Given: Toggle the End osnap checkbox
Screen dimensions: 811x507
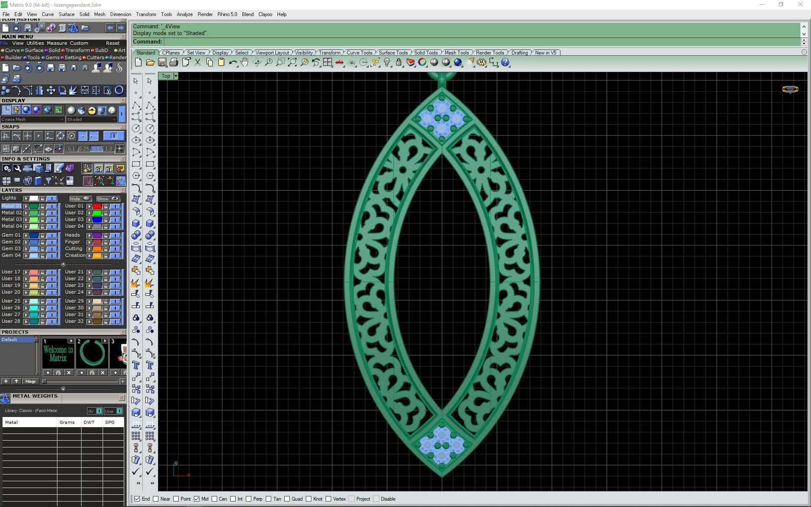Looking at the screenshot, I should [x=137, y=499].
